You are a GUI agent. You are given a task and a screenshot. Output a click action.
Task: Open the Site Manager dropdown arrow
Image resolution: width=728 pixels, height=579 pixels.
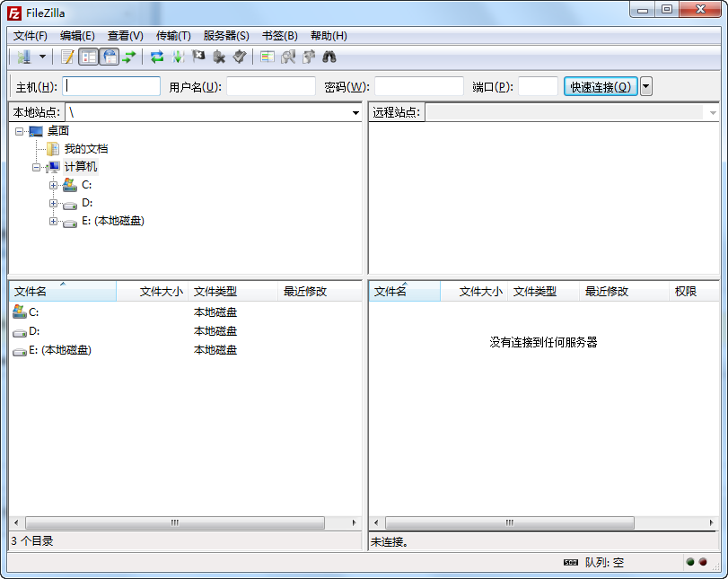coord(42,57)
